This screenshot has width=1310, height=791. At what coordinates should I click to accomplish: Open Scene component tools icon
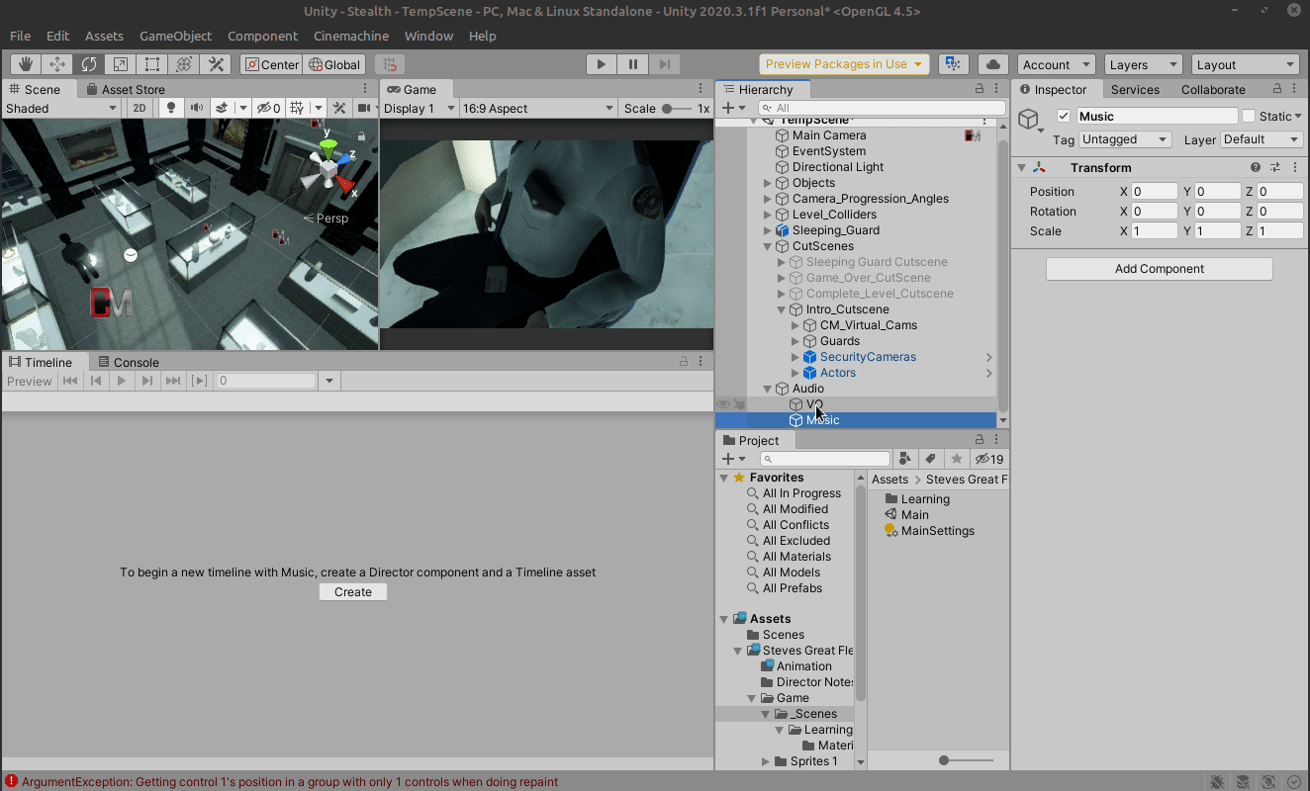click(339, 108)
